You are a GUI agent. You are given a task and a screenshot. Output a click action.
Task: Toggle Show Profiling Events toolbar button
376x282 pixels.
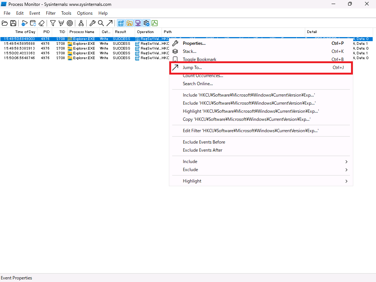pyautogui.click(x=155, y=23)
